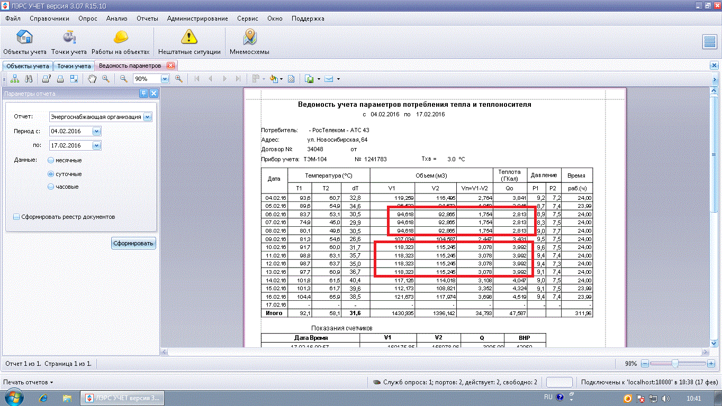722x406 pixels.
Task: Go to the next page arrow
Action: pos(224,79)
